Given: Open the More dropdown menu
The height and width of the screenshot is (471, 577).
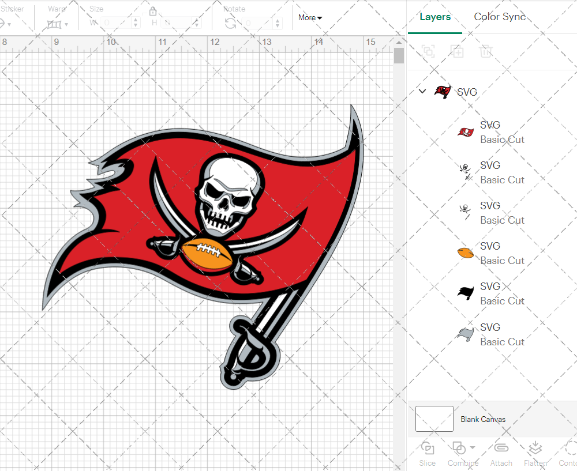Looking at the screenshot, I should pos(310,17).
